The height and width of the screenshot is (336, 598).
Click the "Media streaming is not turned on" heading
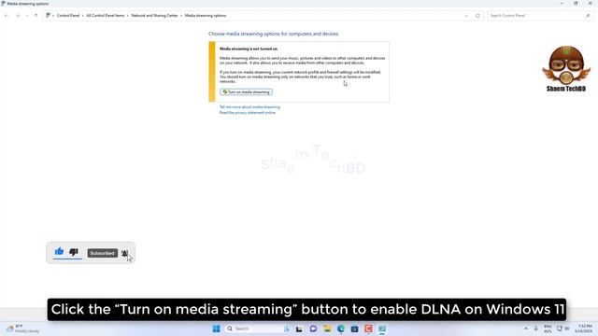(x=249, y=49)
